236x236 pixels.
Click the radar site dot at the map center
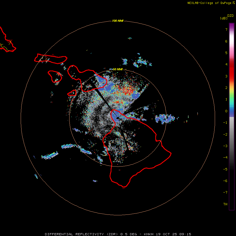118,118
